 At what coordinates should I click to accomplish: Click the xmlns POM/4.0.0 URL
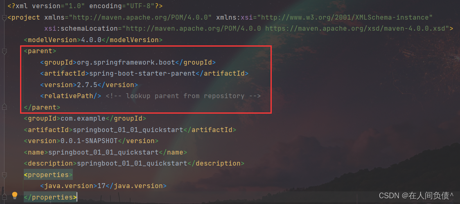click(140, 17)
